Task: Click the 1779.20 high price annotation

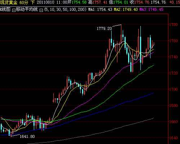Action: tap(104, 28)
